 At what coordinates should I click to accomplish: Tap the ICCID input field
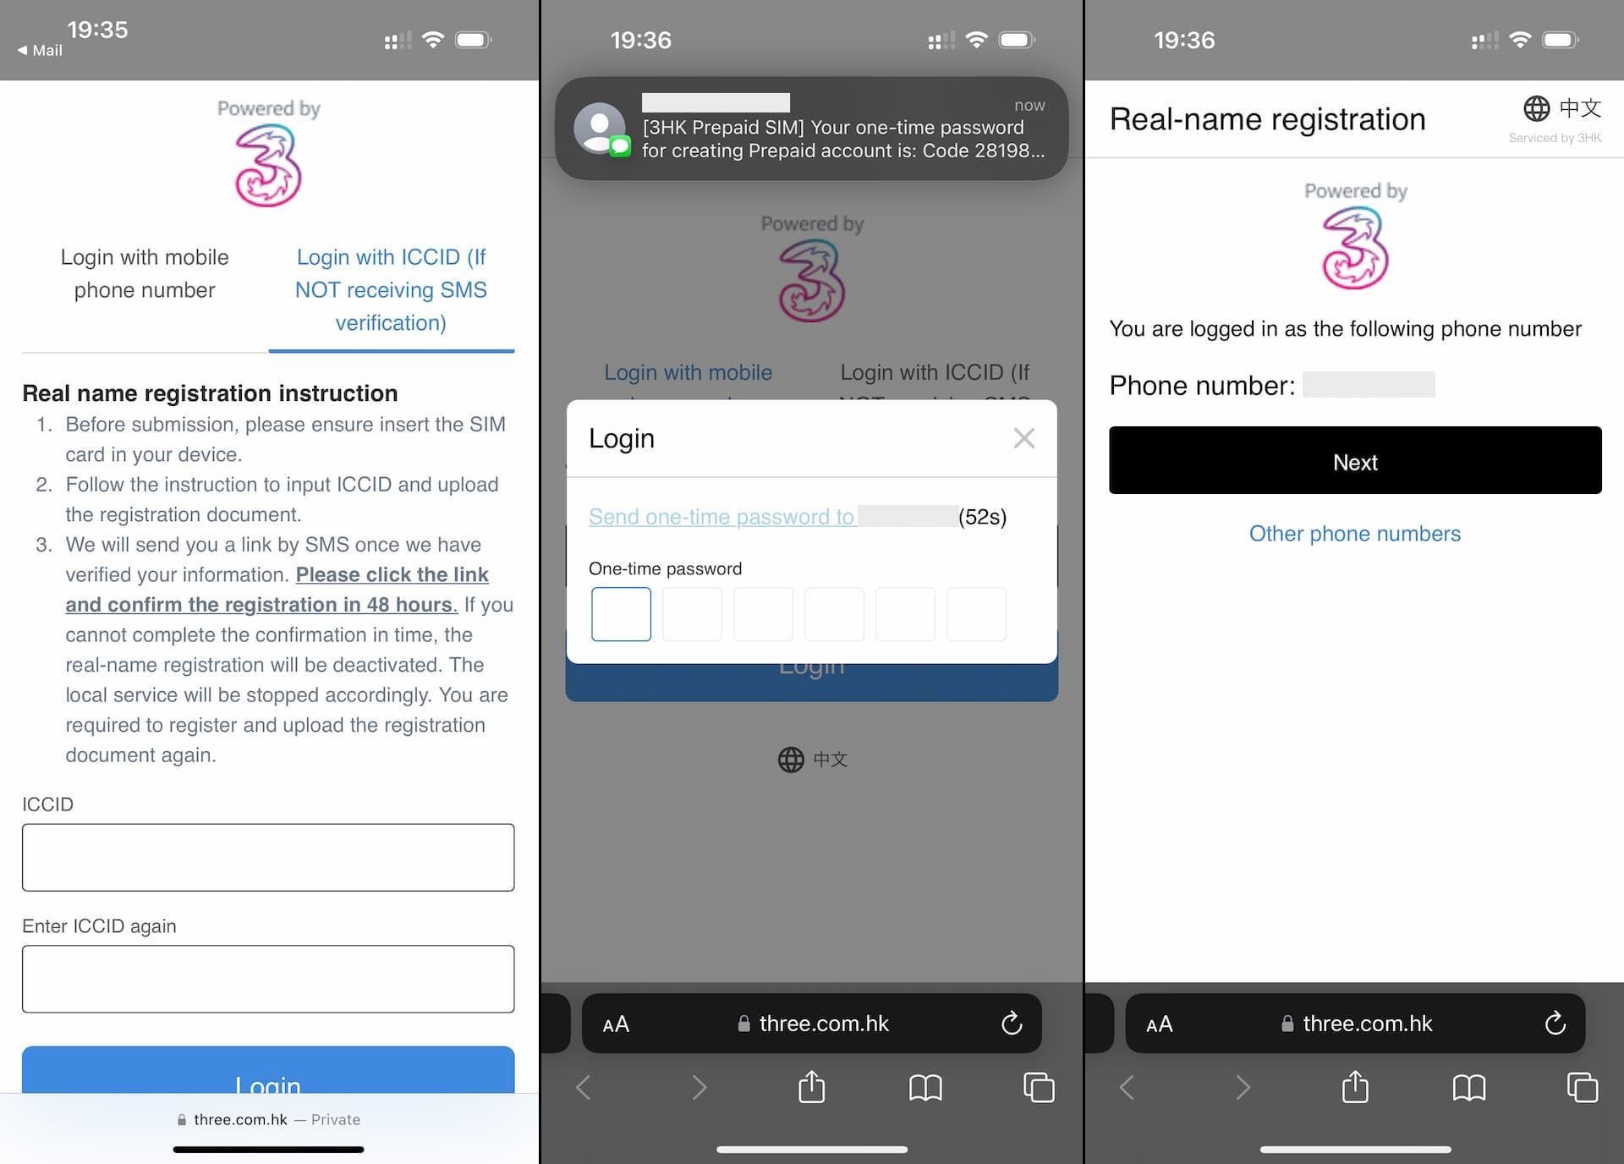(x=268, y=857)
